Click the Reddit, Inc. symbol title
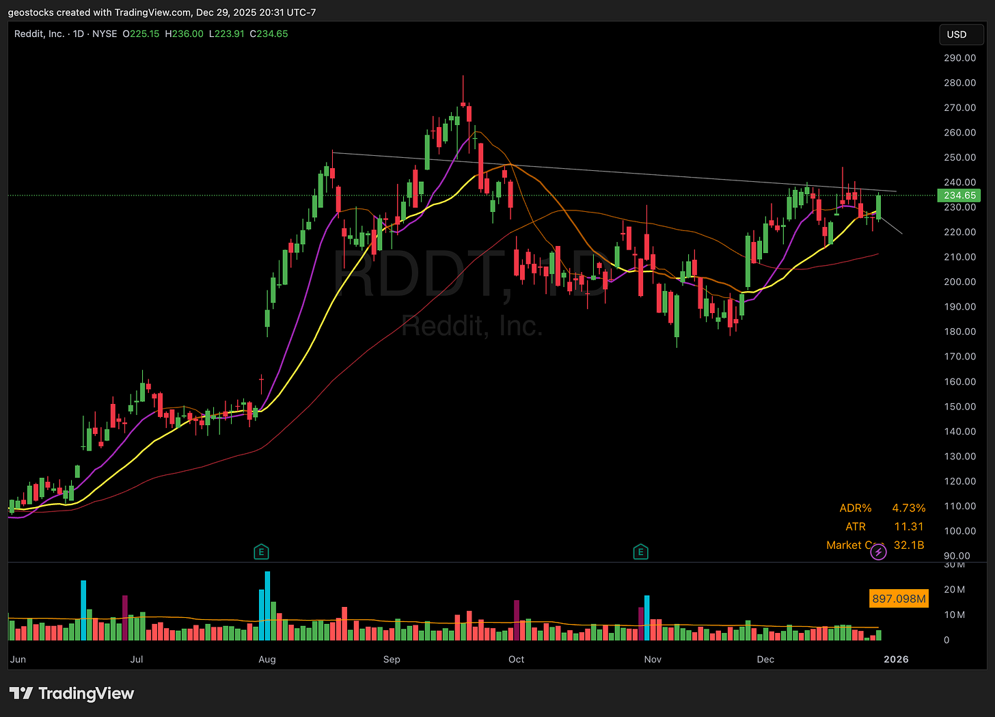Image resolution: width=995 pixels, height=717 pixels. tap(39, 33)
